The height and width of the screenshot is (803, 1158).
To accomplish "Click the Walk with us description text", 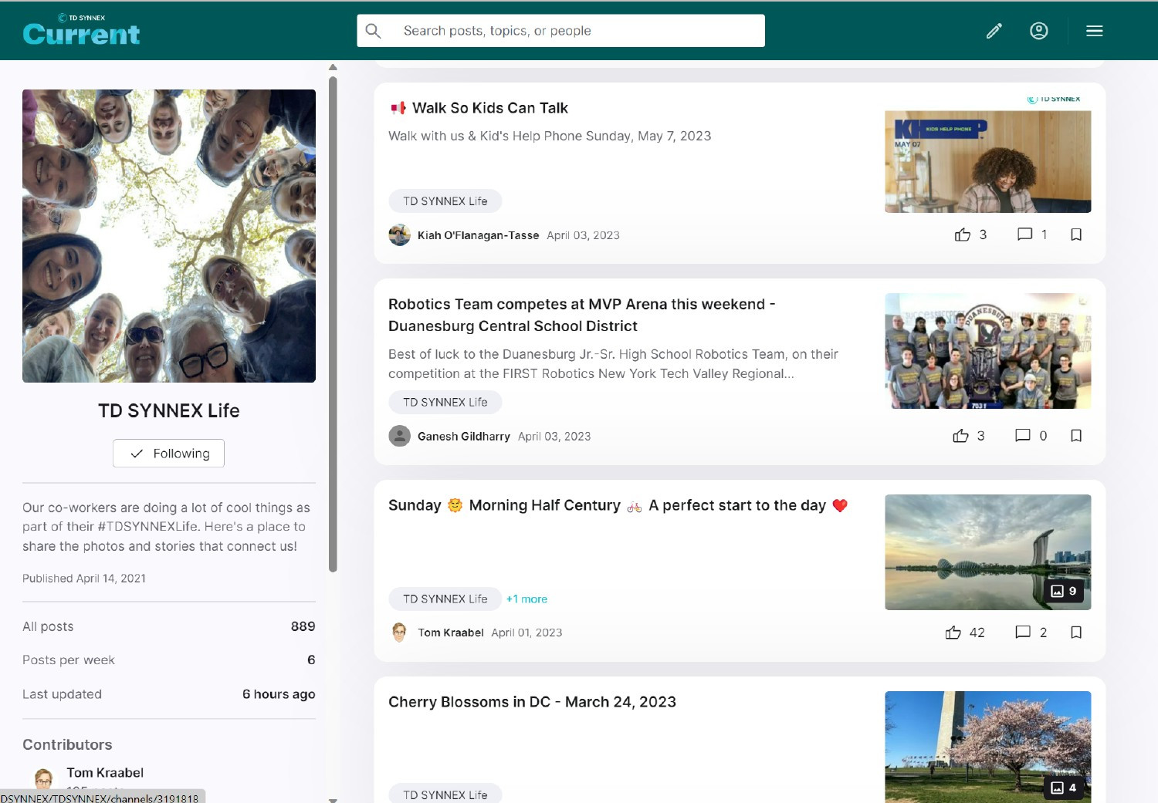I will (x=550, y=136).
